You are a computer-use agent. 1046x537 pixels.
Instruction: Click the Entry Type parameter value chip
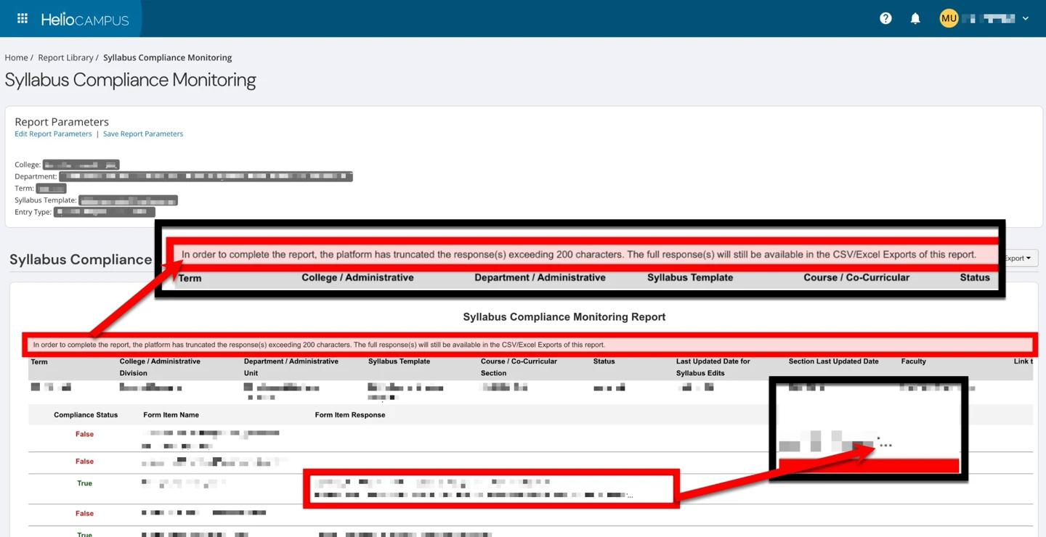pyautogui.click(x=104, y=212)
